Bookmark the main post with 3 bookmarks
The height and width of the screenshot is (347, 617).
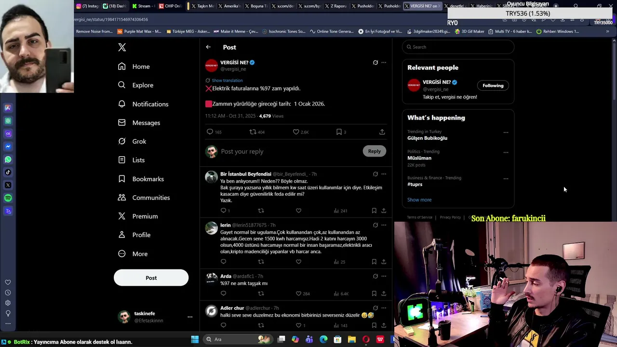(339, 132)
